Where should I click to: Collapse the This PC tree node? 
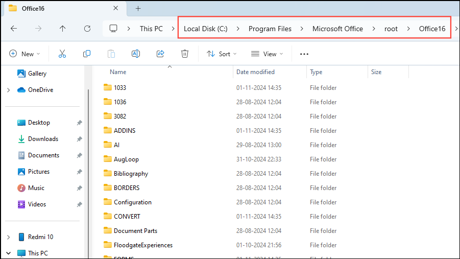pos(9,253)
